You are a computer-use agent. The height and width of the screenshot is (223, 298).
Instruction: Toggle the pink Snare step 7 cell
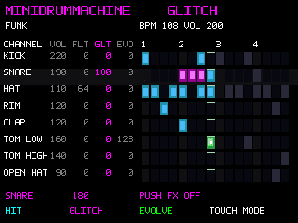pos(201,75)
